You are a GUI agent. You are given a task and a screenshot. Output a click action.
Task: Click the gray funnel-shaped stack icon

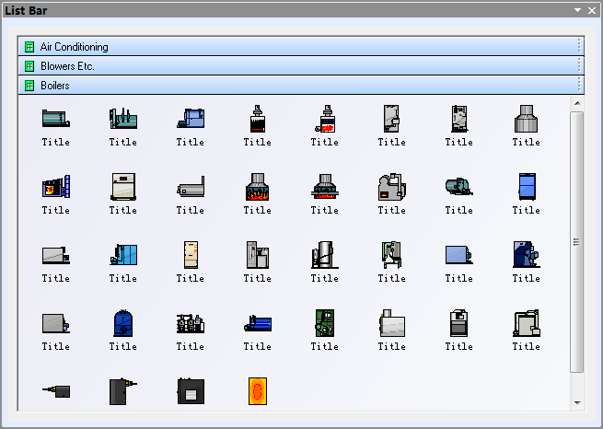[x=526, y=118]
